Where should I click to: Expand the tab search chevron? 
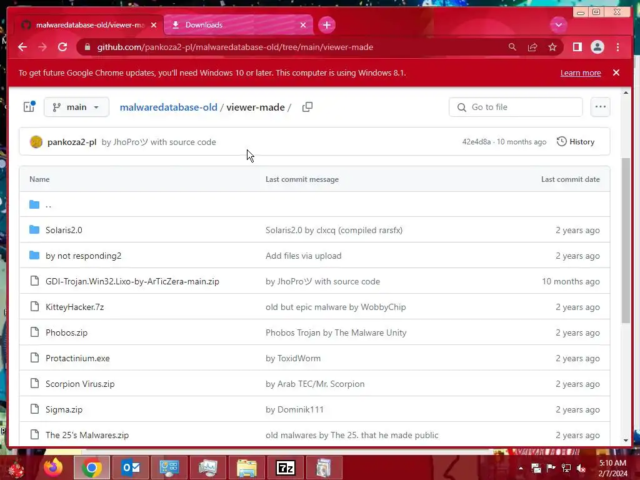(x=558, y=25)
